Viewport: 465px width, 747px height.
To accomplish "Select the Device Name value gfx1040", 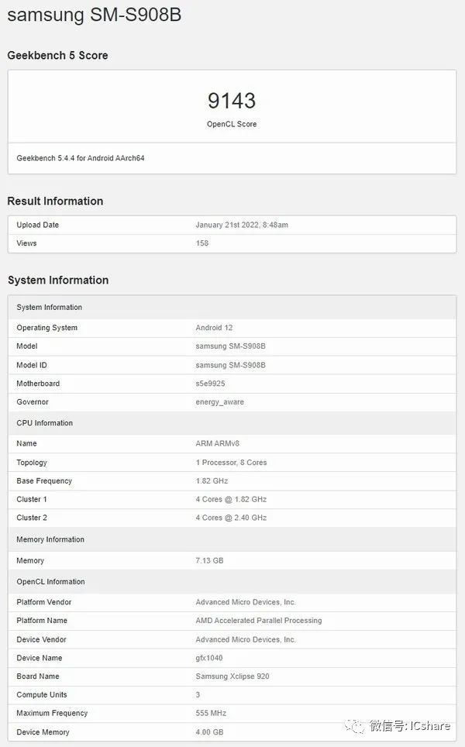I will coord(209,658).
